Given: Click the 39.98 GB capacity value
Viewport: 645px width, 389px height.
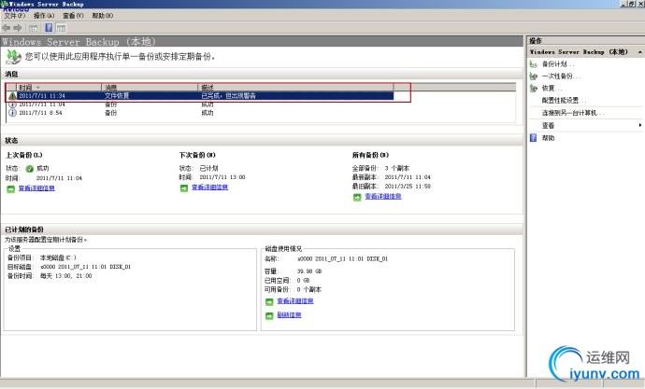Looking at the screenshot, I should point(309,271).
